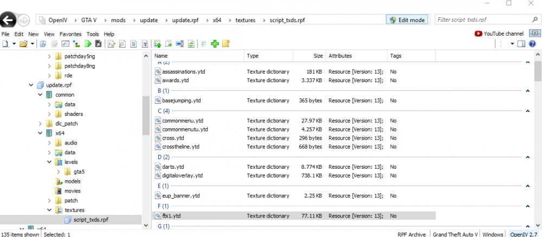Select the shaders folder in tree
542x237 pixels.
(x=74, y=114)
